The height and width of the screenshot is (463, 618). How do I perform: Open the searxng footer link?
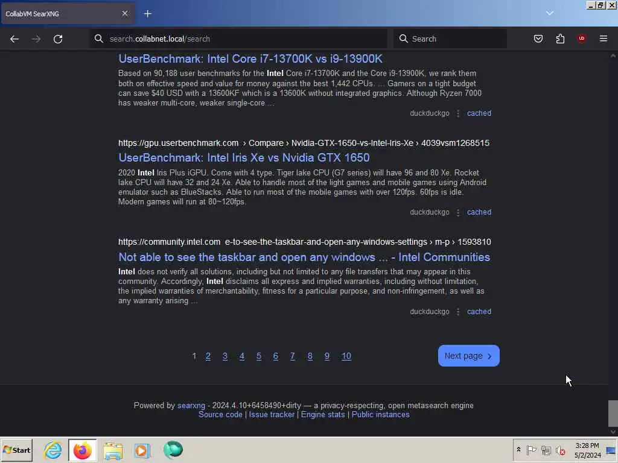[x=191, y=406]
